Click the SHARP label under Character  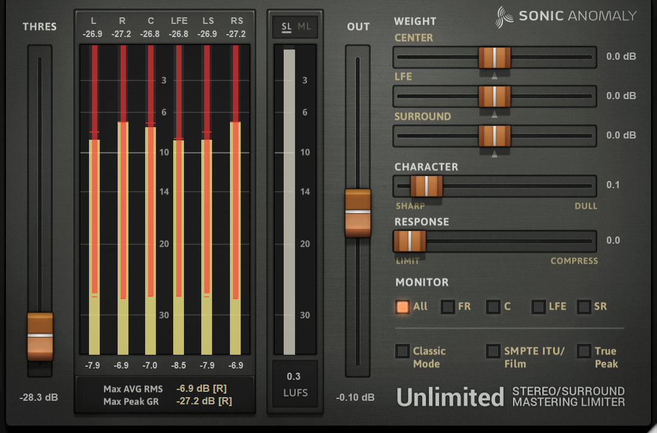[x=410, y=206]
